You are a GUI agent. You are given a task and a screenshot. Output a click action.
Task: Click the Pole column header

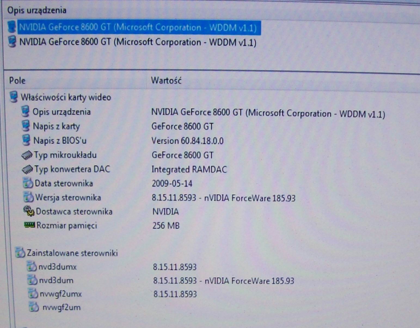[17, 81]
